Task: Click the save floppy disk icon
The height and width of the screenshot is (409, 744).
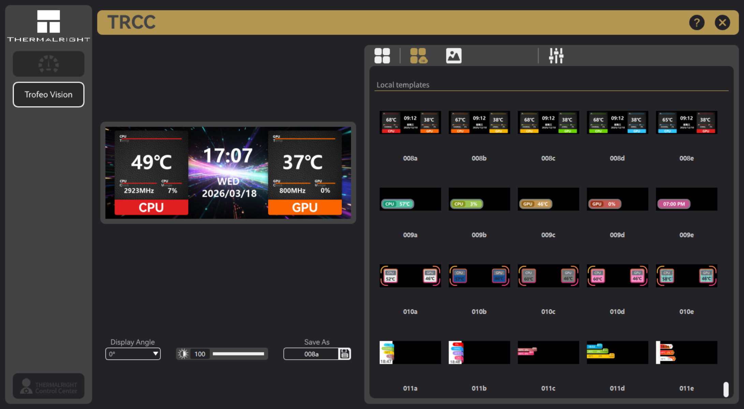Action: pyautogui.click(x=345, y=354)
